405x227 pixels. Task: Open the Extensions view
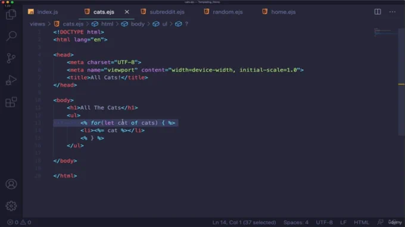click(11, 102)
